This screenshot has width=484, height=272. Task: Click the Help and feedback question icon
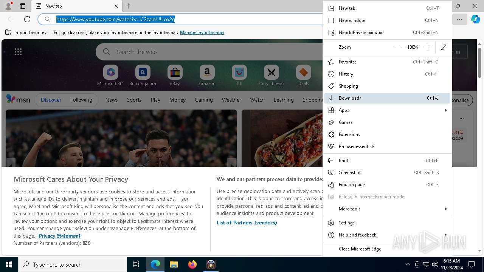331,235
